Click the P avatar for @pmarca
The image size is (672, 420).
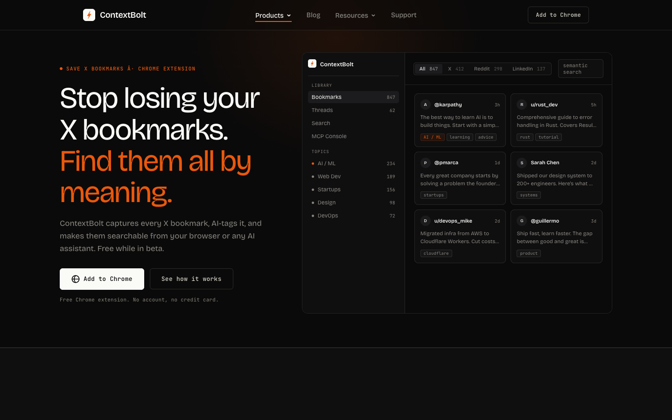coord(425,163)
